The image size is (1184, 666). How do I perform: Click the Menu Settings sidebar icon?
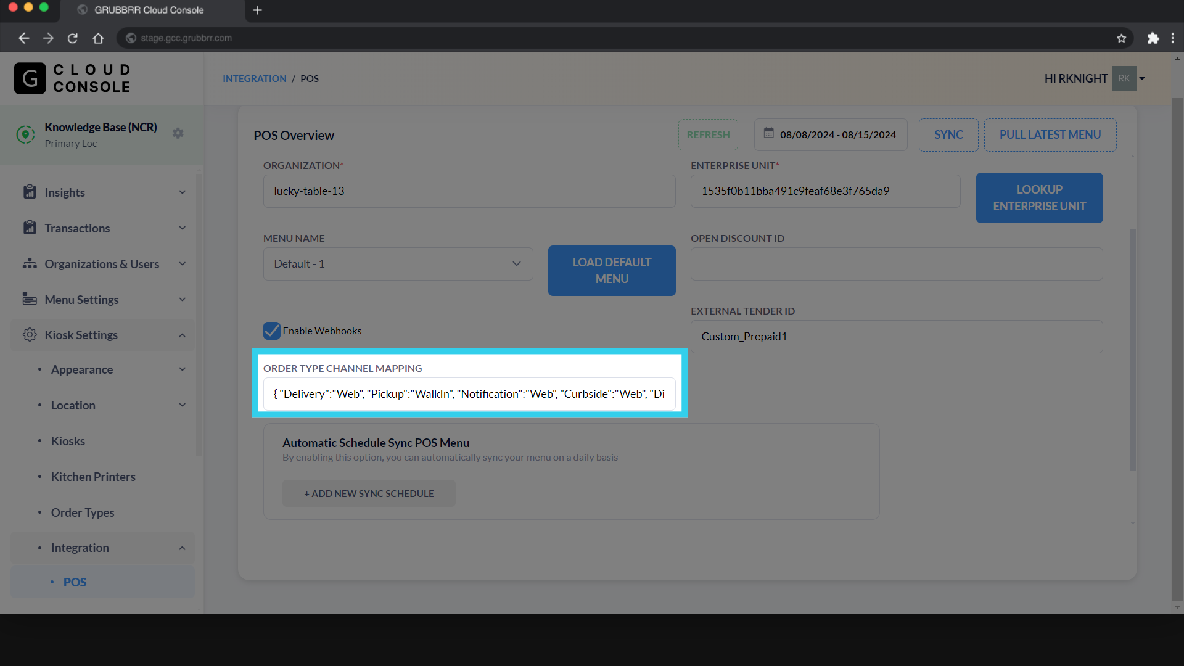30,299
